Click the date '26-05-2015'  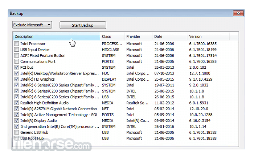click(164, 79)
